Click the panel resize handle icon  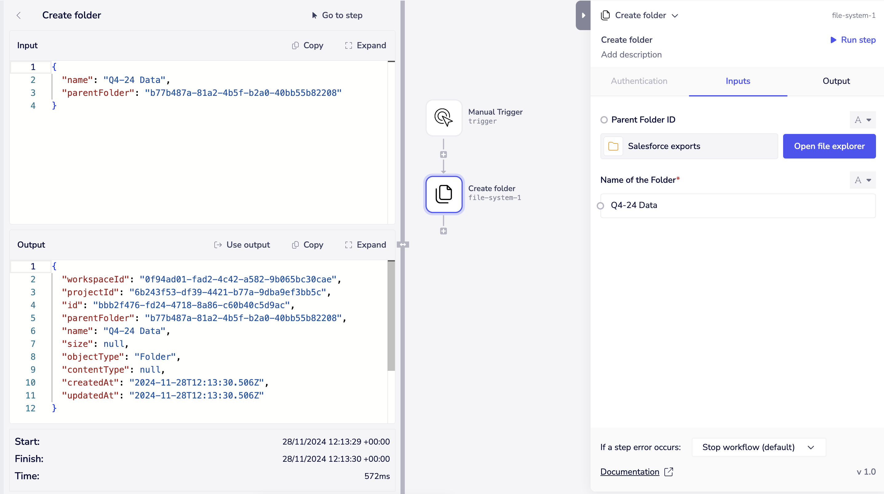tap(403, 245)
